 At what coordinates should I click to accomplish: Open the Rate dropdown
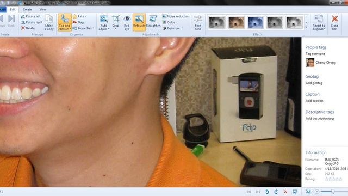[79, 16]
